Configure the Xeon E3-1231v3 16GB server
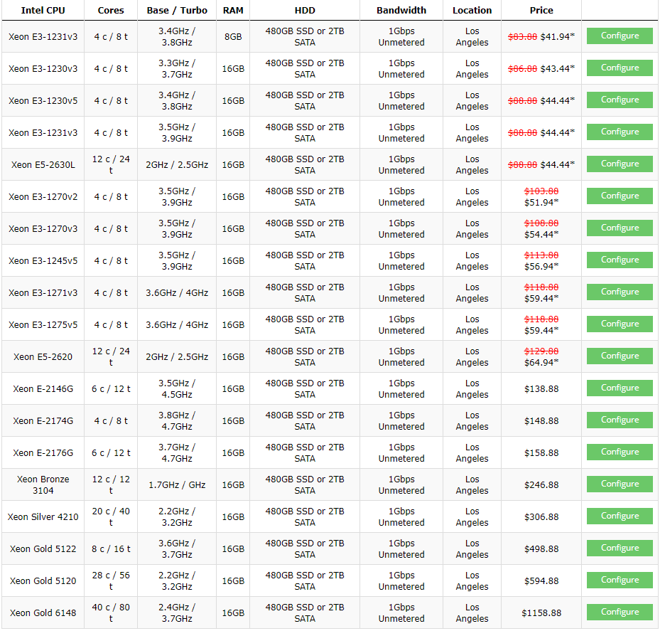This screenshot has height=631, width=665. coord(620,132)
